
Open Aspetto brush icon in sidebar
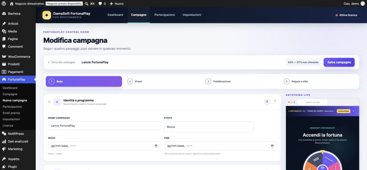4,159
